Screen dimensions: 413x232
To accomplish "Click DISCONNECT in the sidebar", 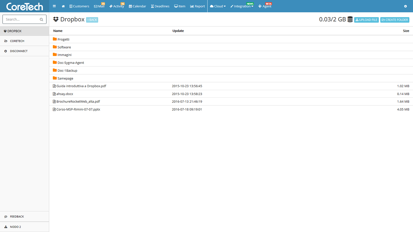I will (x=24, y=51).
